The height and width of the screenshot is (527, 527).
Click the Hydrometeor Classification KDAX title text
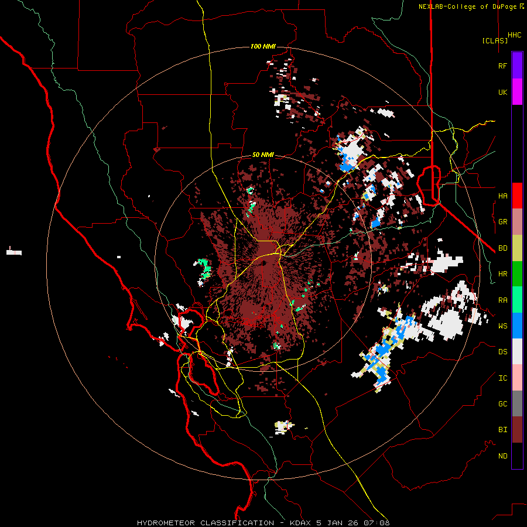click(263, 523)
